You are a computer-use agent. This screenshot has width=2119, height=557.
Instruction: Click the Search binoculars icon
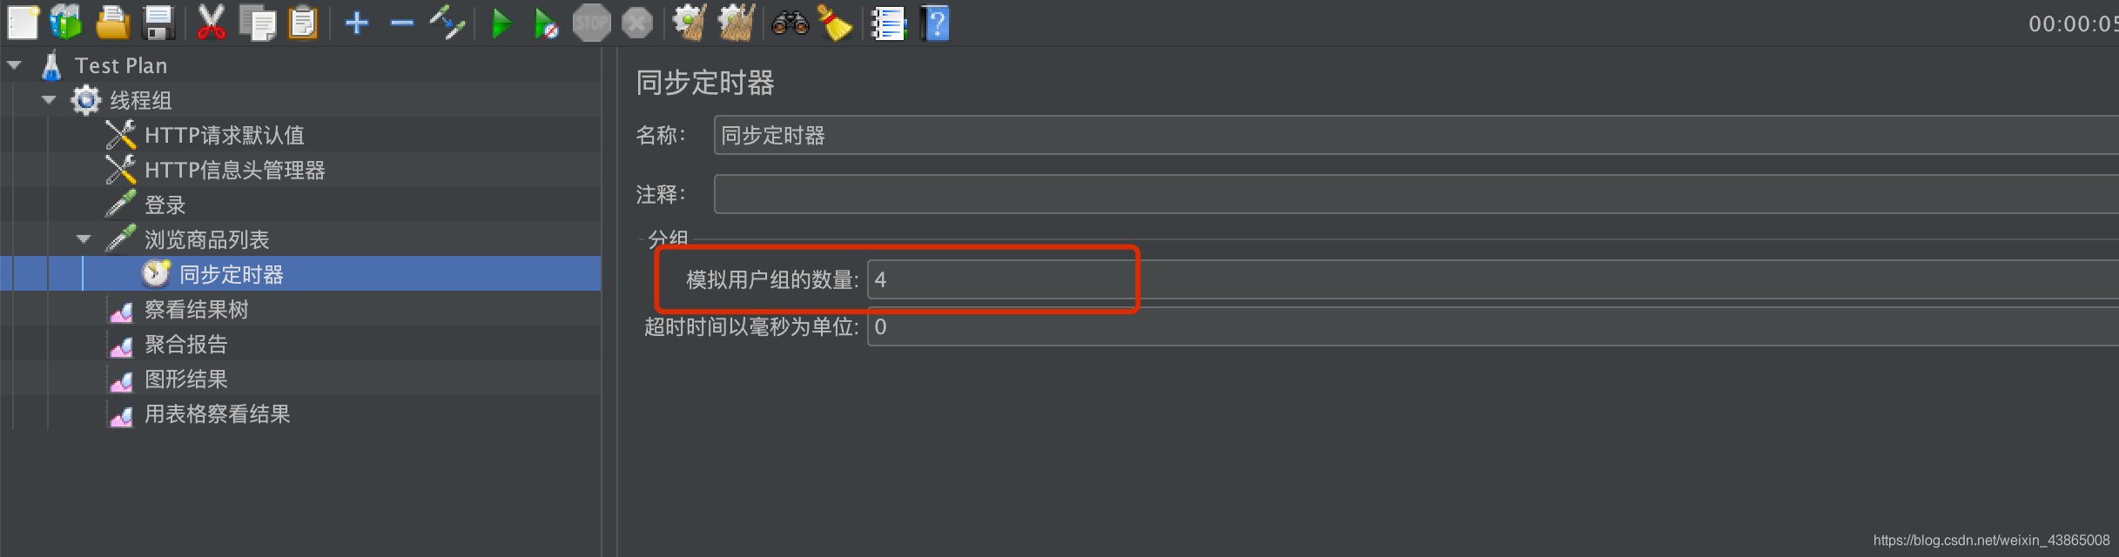pos(790,23)
